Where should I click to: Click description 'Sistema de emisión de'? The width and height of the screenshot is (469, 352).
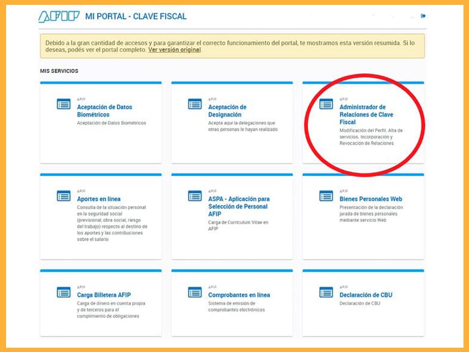pos(232,304)
